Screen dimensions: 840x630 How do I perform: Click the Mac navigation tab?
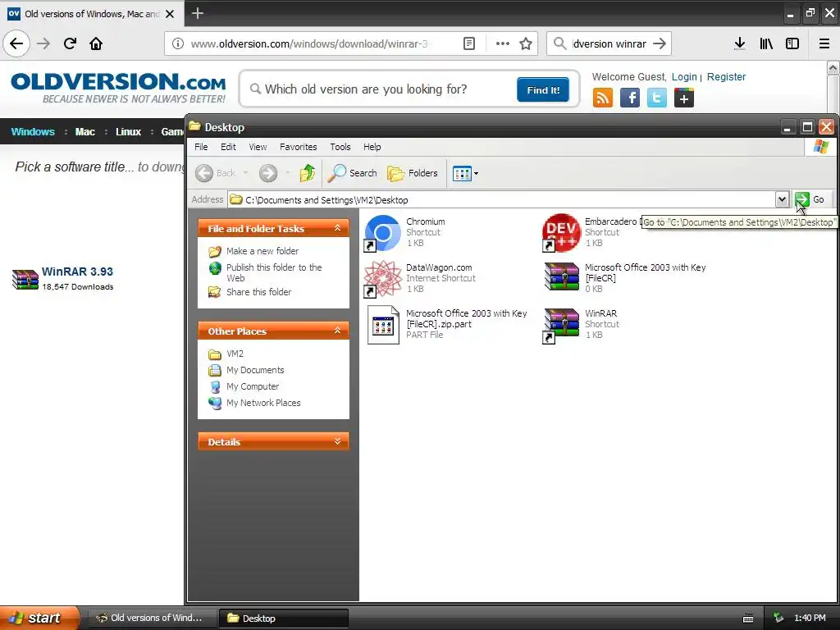(x=85, y=132)
